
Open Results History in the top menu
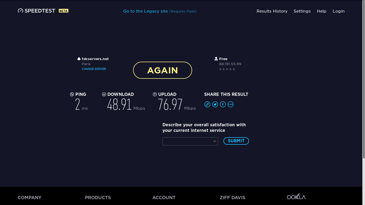272,11
